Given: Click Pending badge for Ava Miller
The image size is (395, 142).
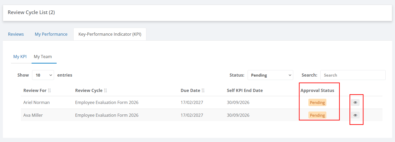Looking at the screenshot, I should point(317,115).
